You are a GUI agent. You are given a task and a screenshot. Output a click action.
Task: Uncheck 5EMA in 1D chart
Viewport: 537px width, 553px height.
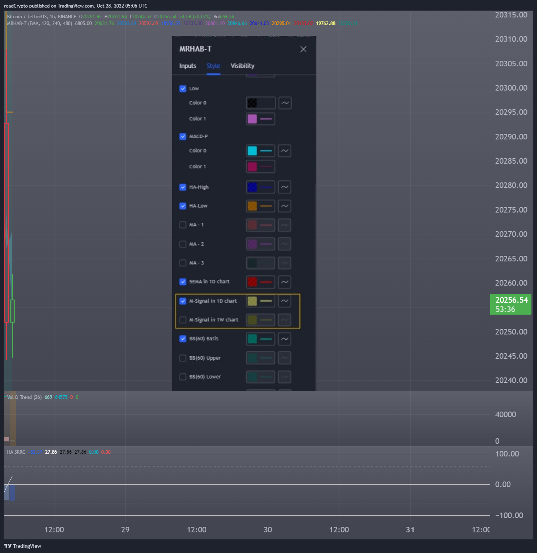click(x=183, y=282)
